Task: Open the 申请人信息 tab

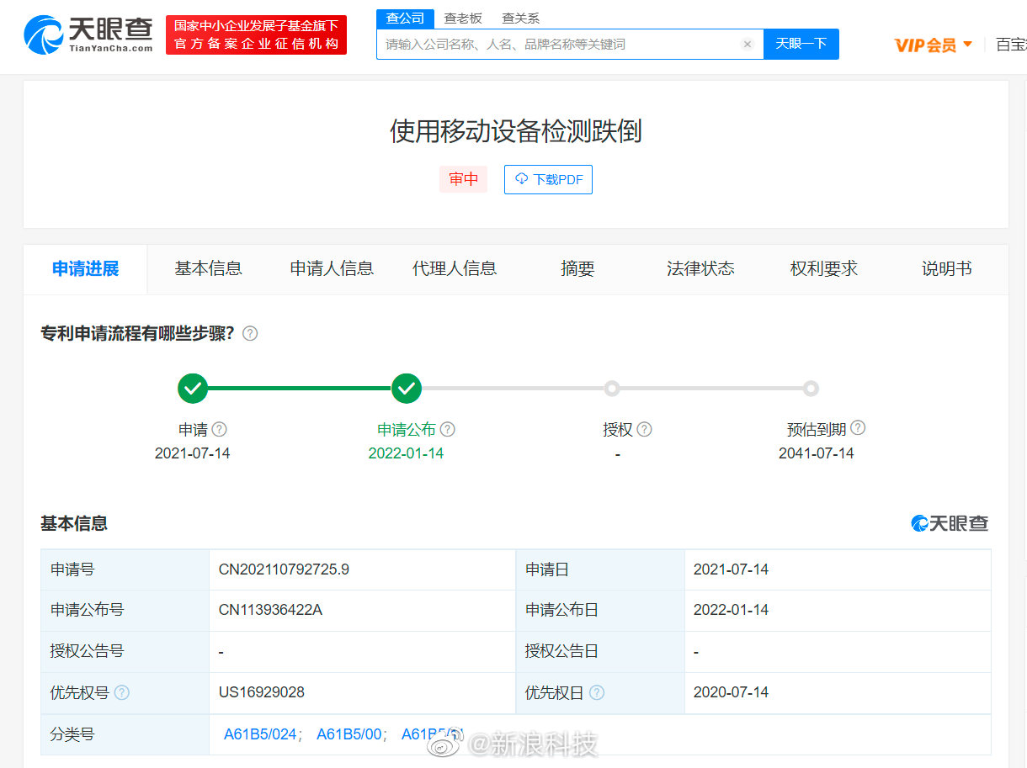Action: tap(332, 268)
